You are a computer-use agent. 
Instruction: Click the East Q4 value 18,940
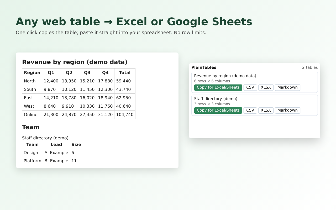[x=105, y=98]
